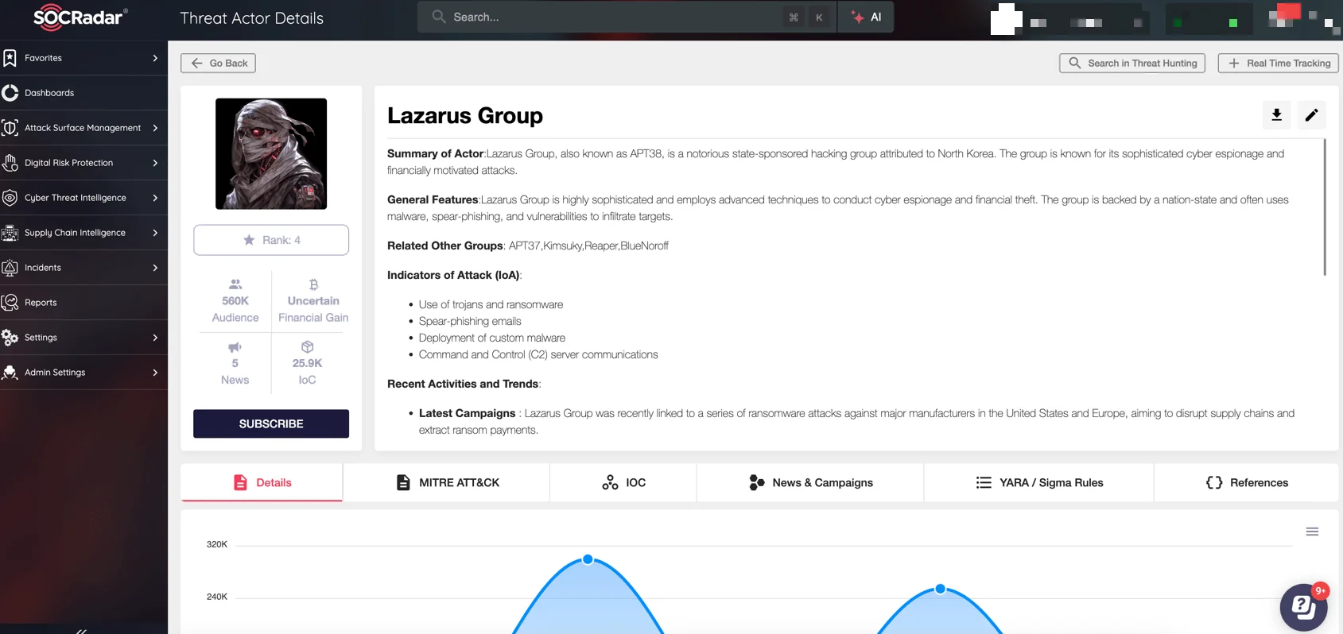Click the Reports icon in sidebar
The image size is (1343, 634).
click(x=10, y=303)
